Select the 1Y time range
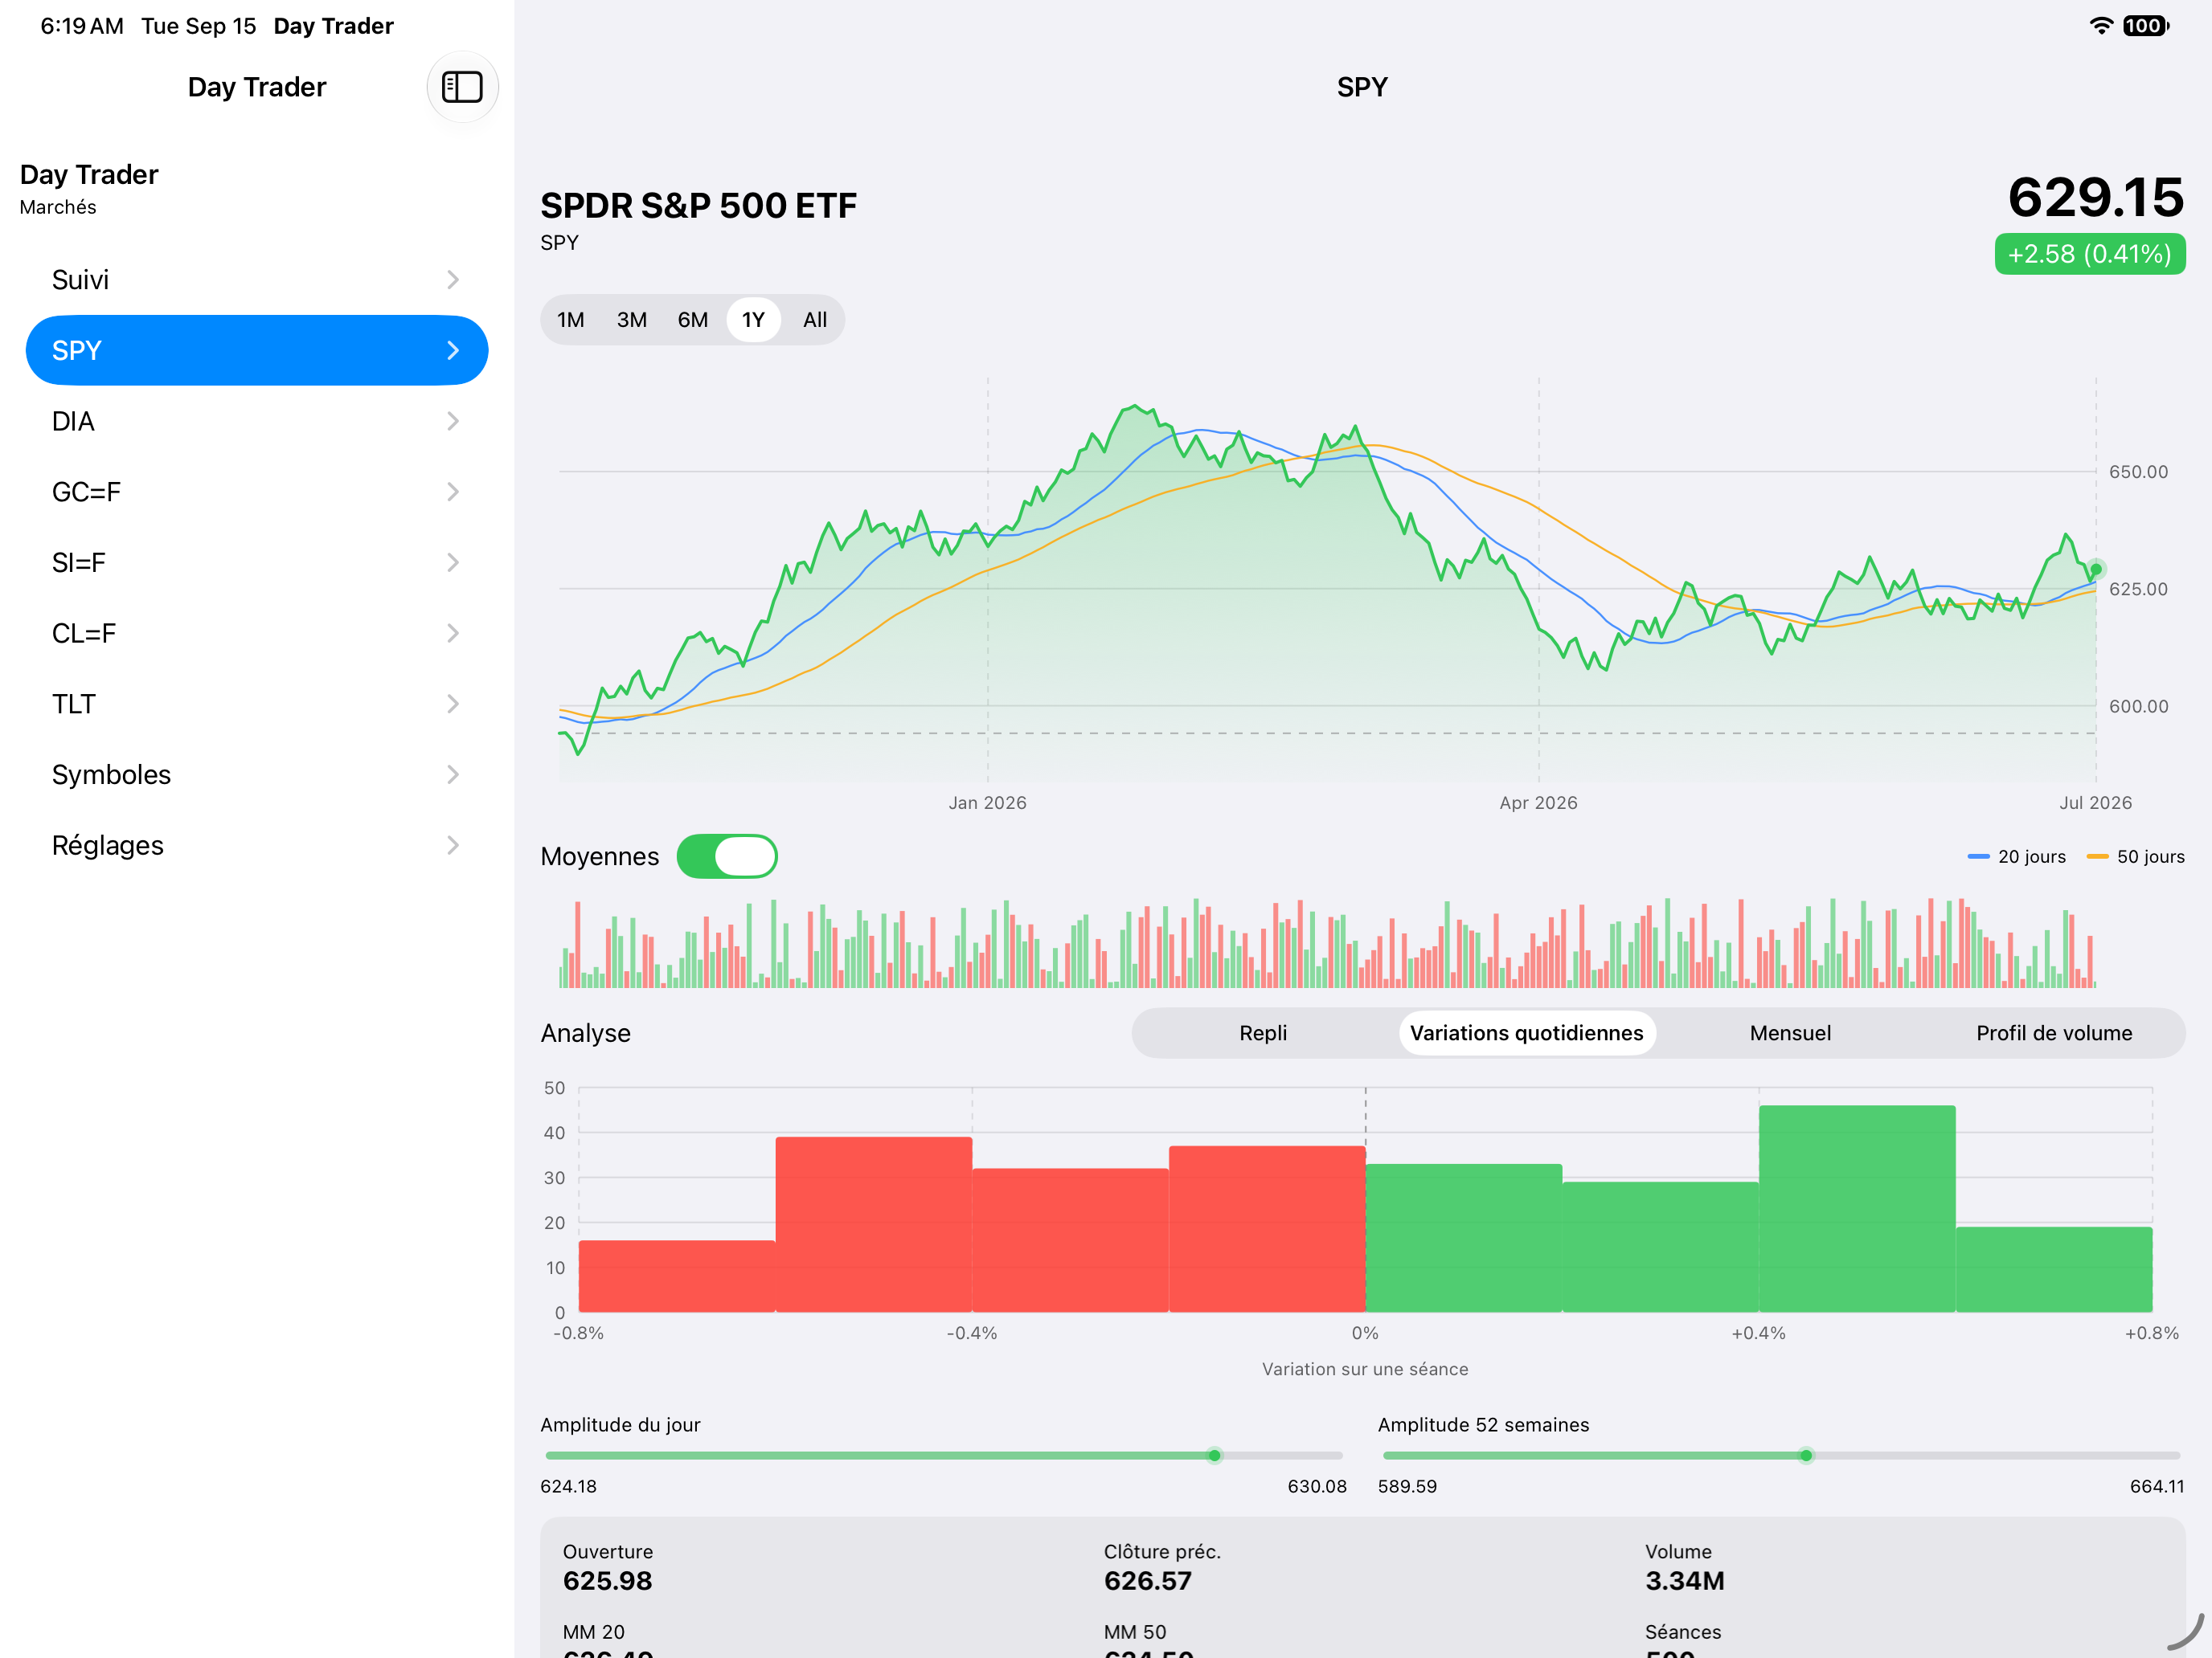2212x1658 pixels. 753,320
